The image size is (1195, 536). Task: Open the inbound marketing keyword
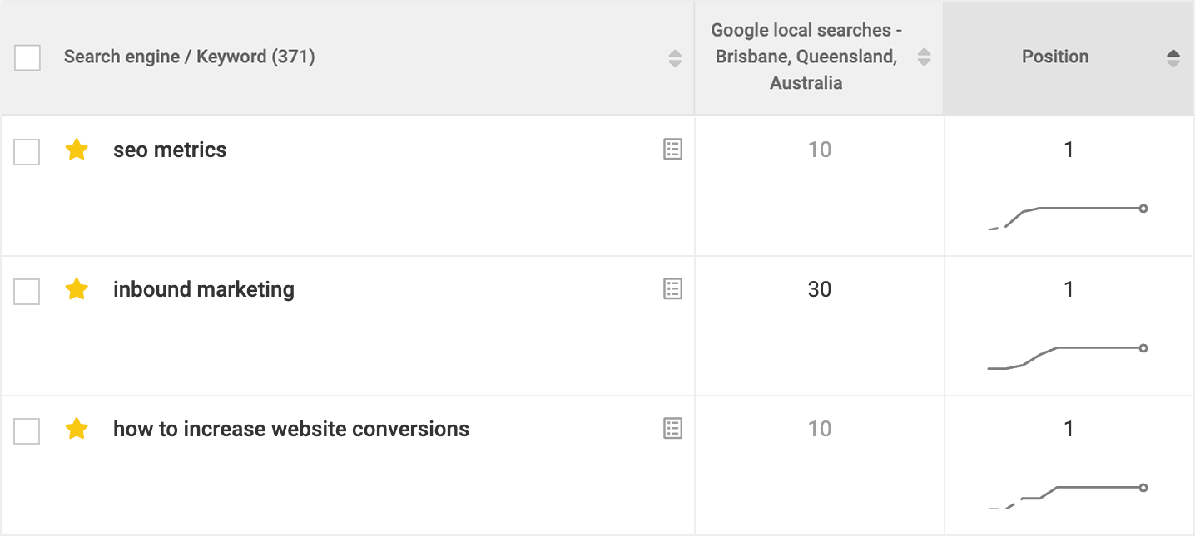pos(204,289)
